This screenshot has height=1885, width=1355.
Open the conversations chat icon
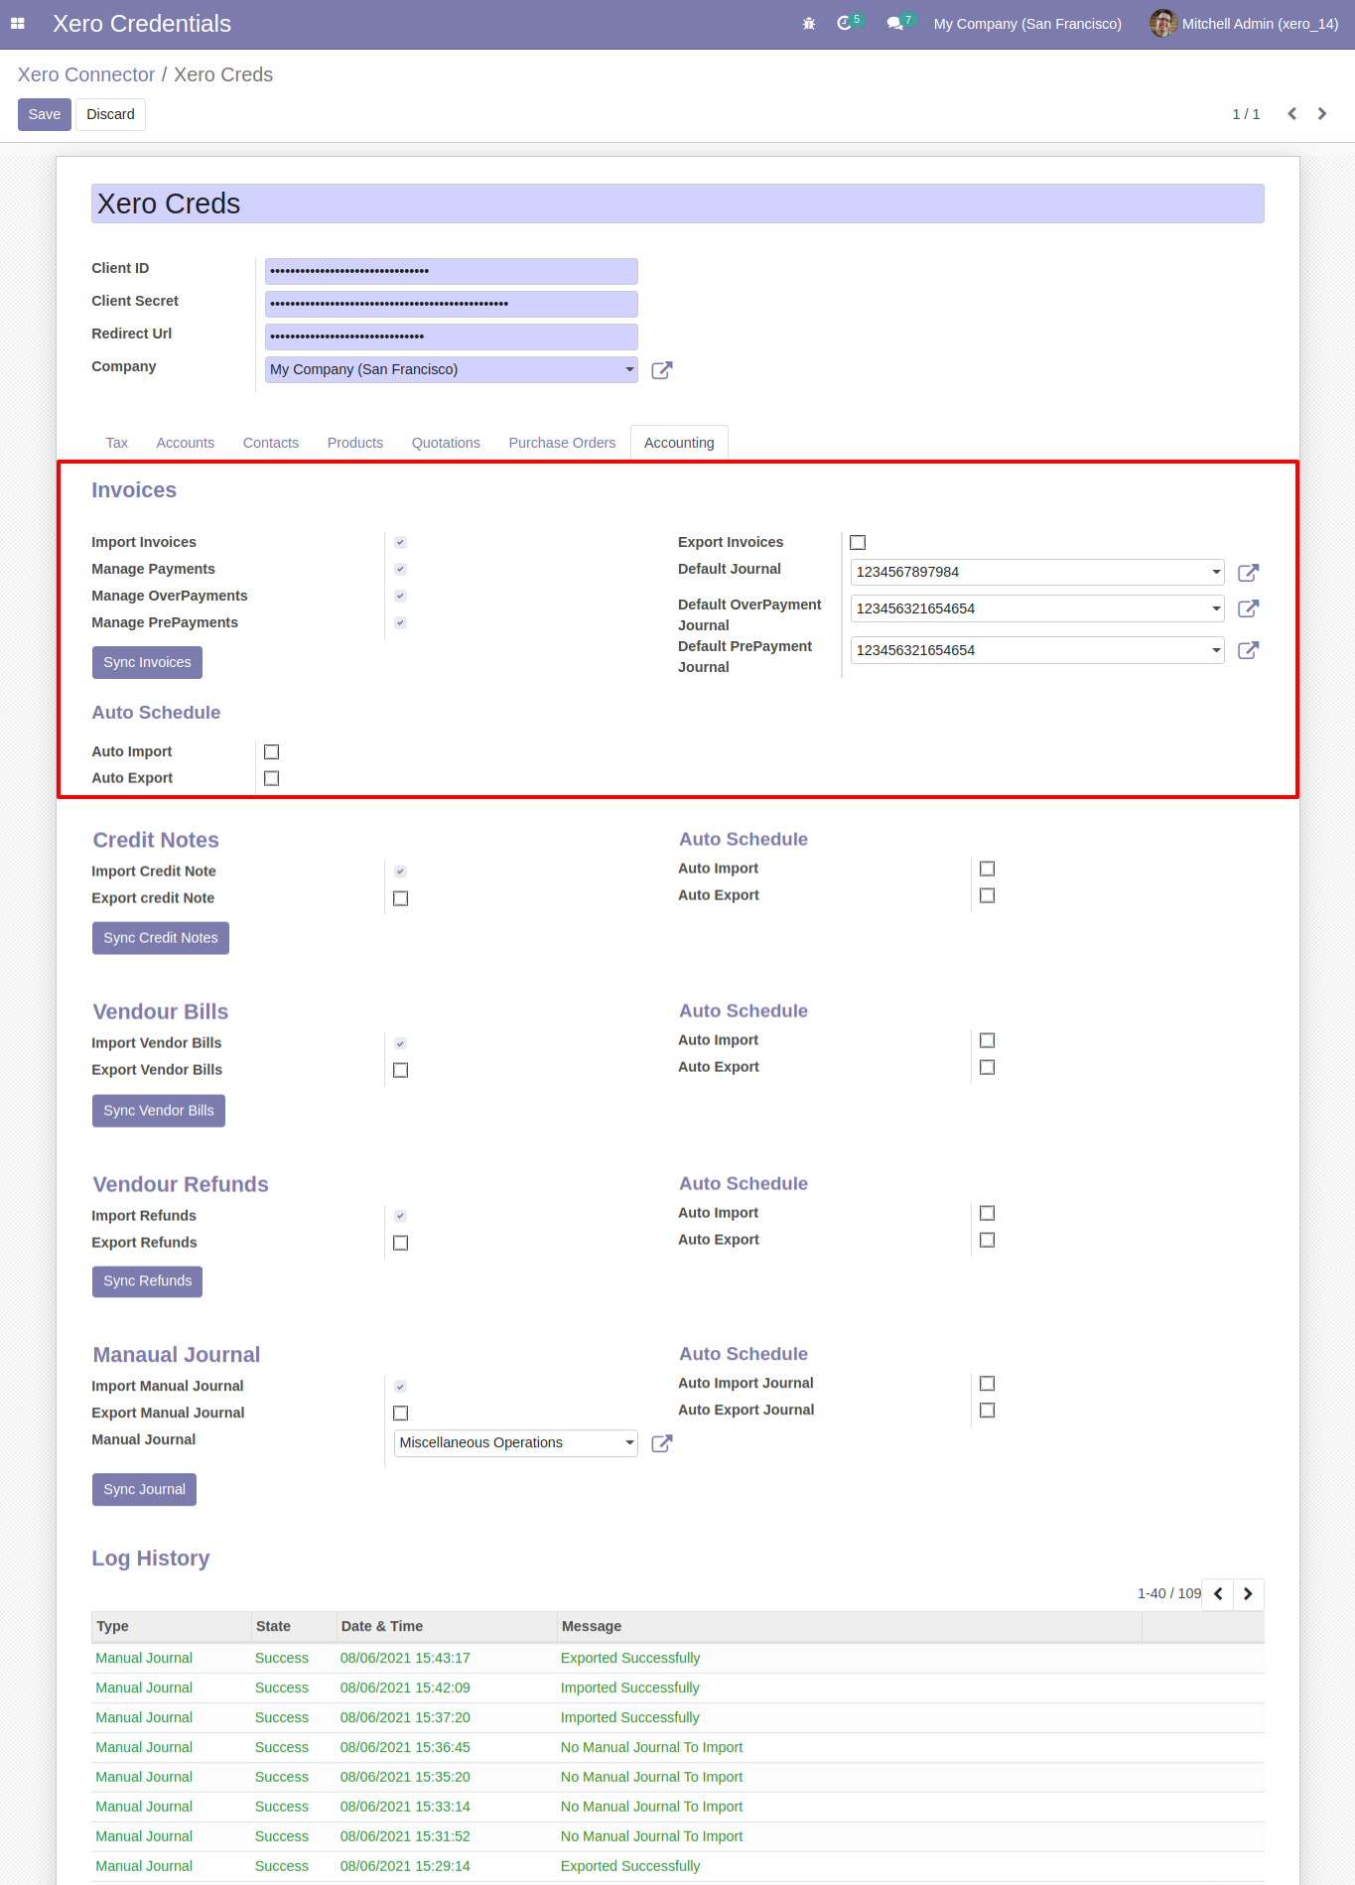pos(894,24)
